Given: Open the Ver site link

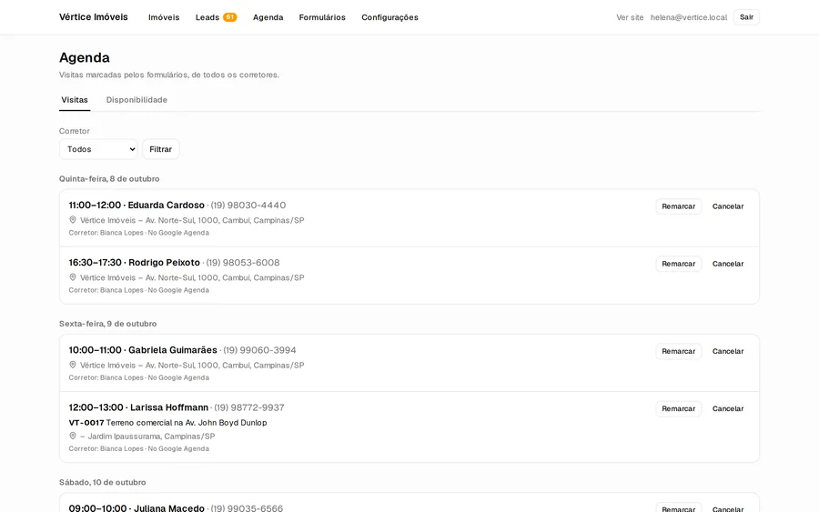Looking at the screenshot, I should [630, 17].
